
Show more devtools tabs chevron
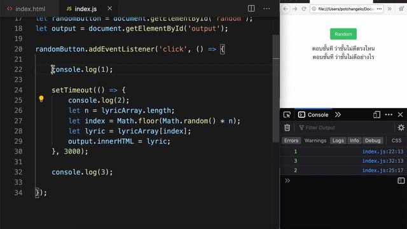click(x=338, y=114)
